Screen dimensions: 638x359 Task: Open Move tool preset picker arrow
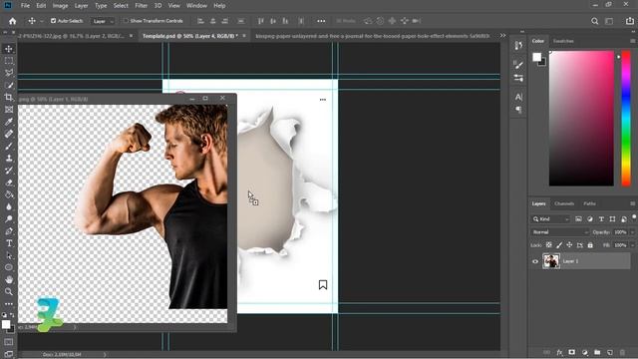42,21
